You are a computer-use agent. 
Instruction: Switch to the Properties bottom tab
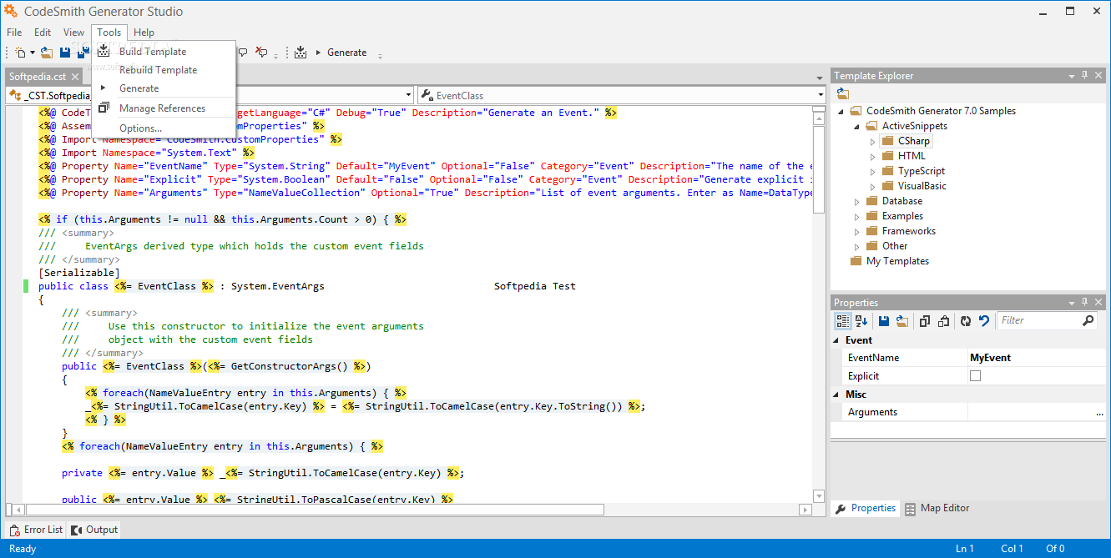coord(866,508)
